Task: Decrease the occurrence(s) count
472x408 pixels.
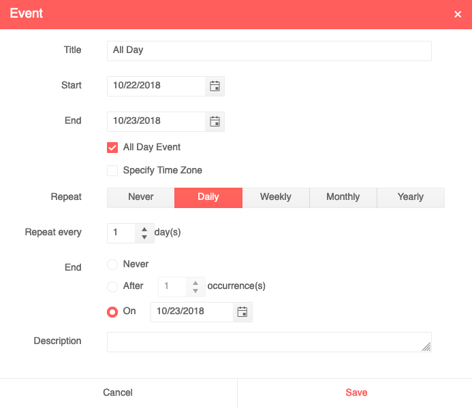Action: coord(195,291)
